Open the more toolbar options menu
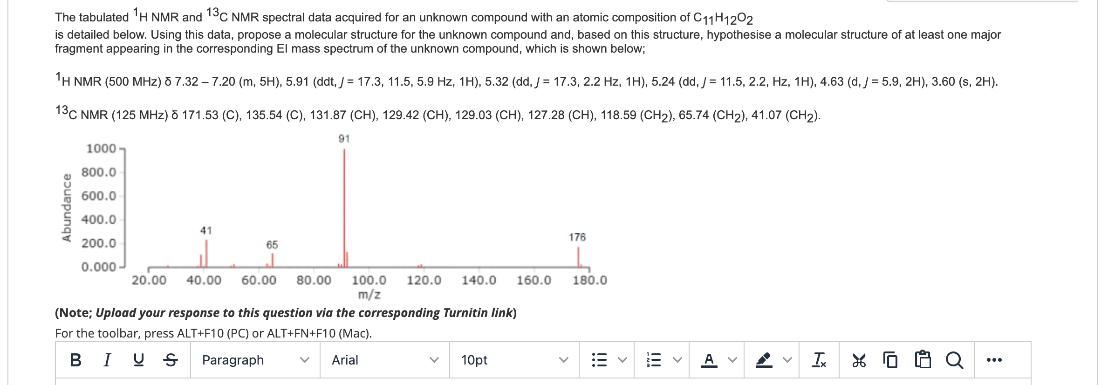Screen dimensions: 1101x385 pos(994,360)
